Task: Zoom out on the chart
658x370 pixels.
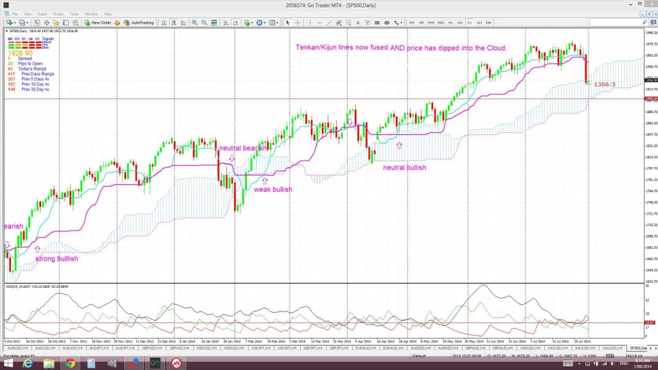Action: coord(204,22)
